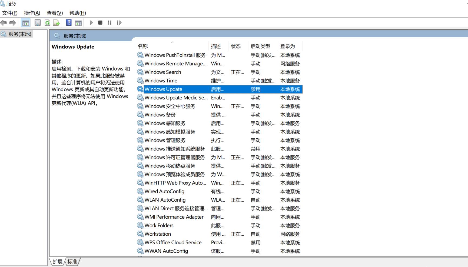Select the WLAN AutoConfig service
The image size is (468, 267).
[165, 200]
